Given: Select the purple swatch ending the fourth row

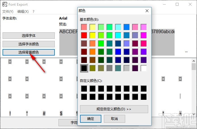Looking at the screenshot, I should [144, 52].
